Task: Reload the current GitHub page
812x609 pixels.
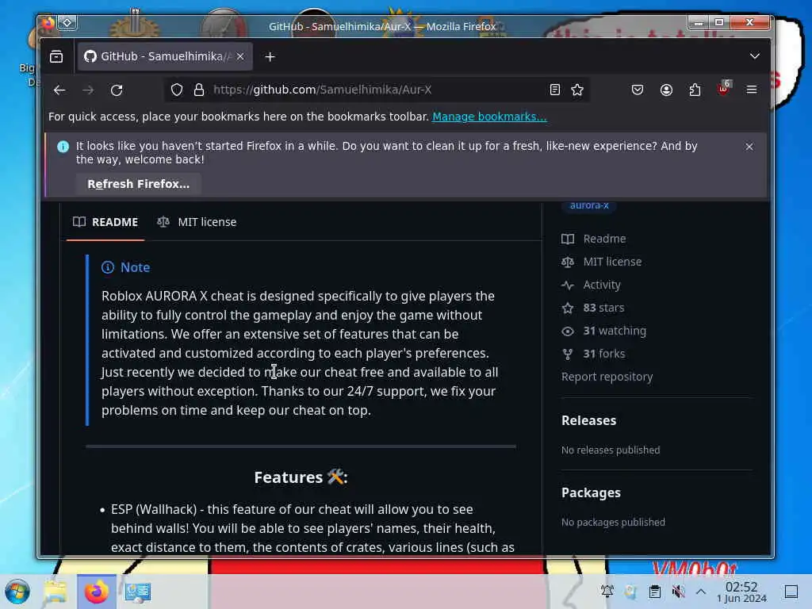Action: click(117, 90)
